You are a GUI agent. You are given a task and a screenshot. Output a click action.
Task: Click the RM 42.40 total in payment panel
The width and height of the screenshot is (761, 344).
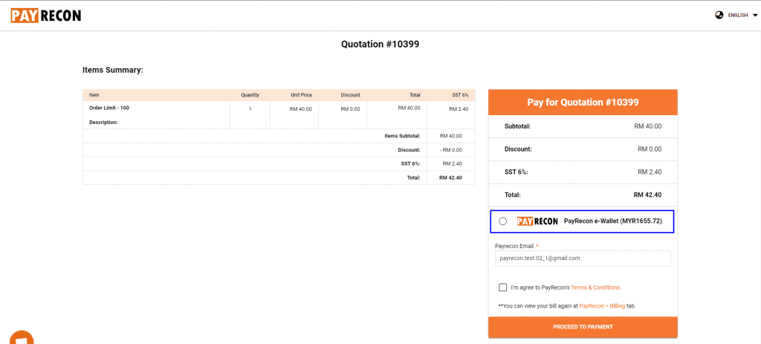click(x=647, y=195)
